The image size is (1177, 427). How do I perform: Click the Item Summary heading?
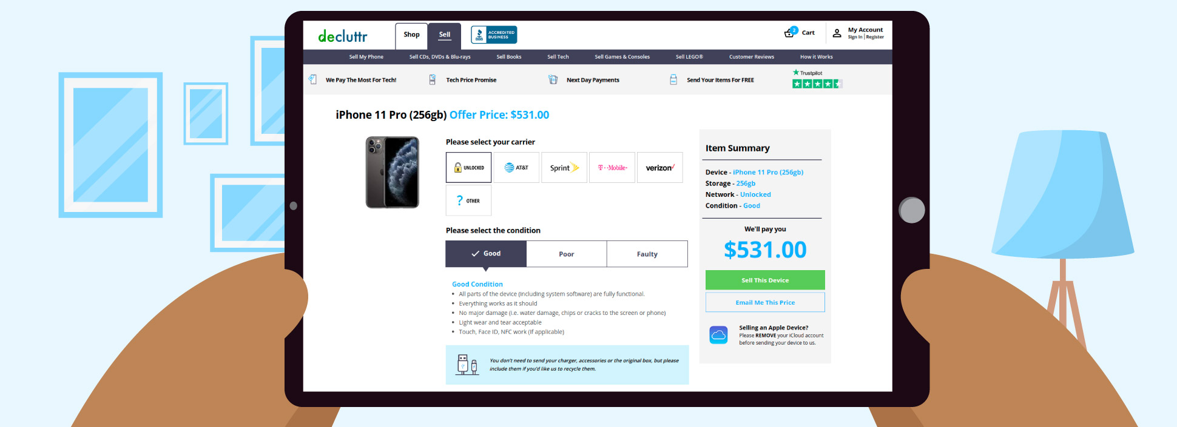point(738,148)
